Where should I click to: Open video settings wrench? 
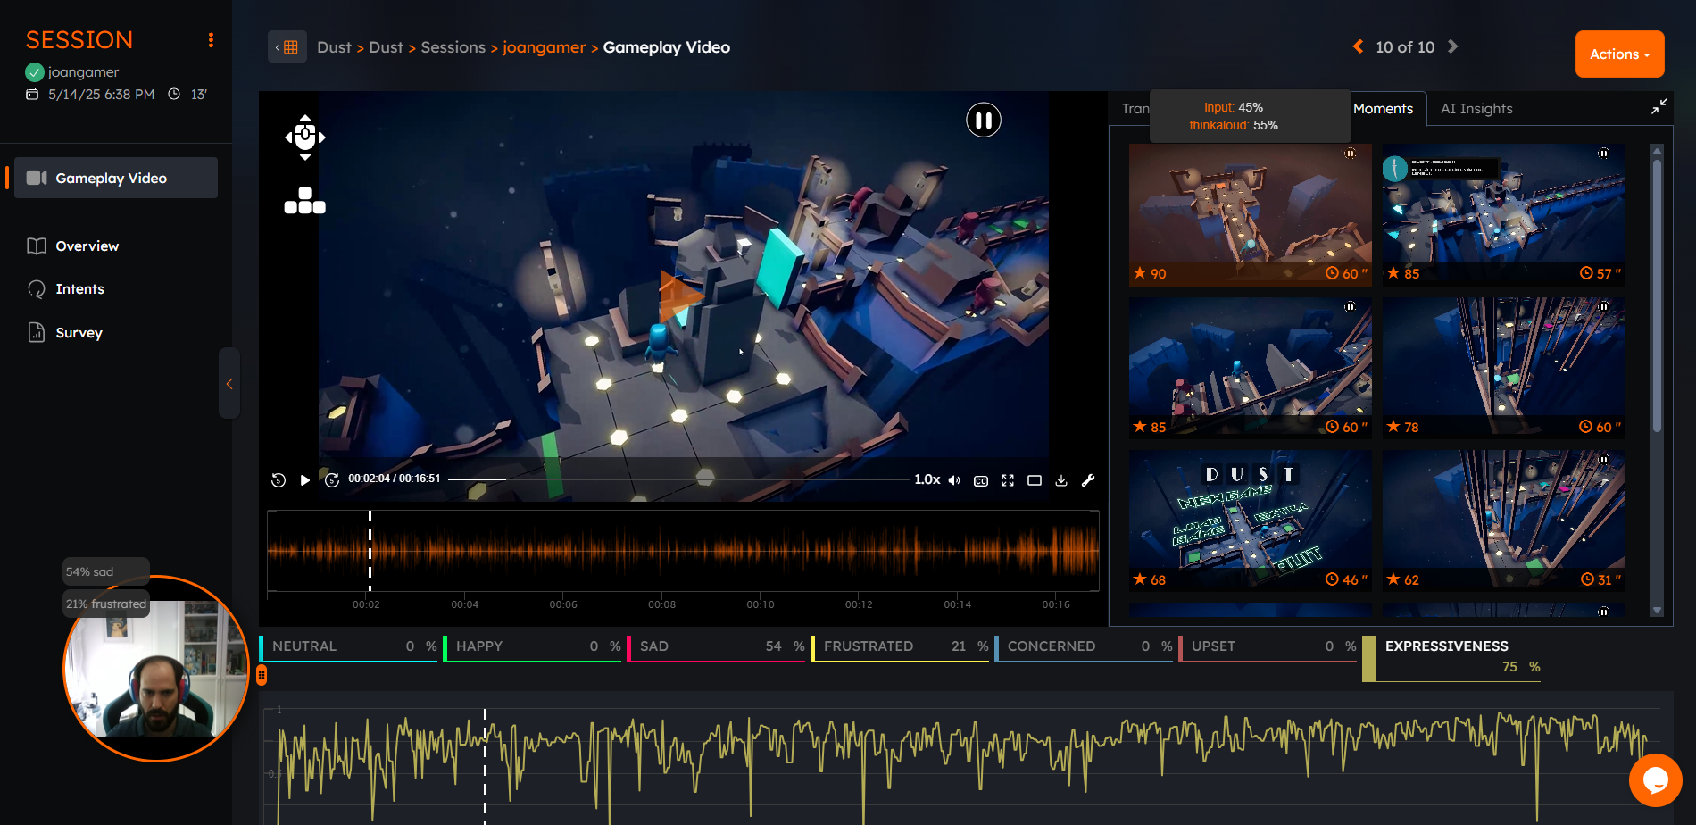(x=1088, y=480)
